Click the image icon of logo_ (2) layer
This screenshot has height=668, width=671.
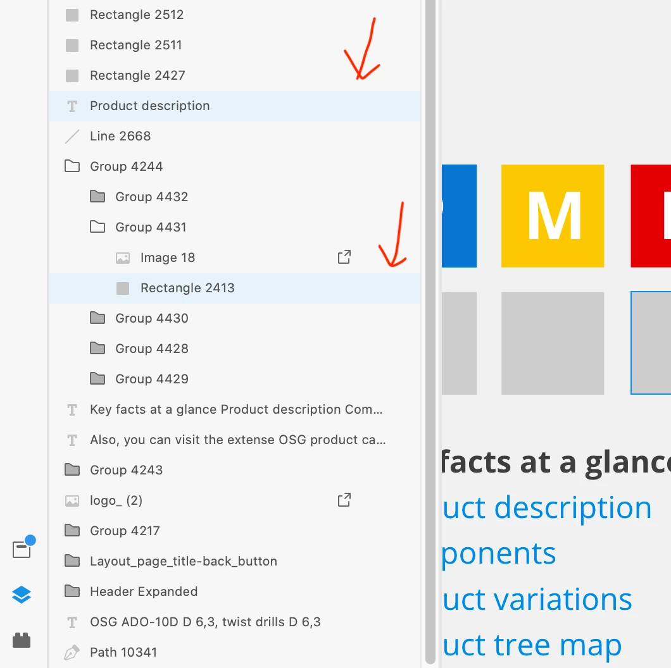pos(72,501)
